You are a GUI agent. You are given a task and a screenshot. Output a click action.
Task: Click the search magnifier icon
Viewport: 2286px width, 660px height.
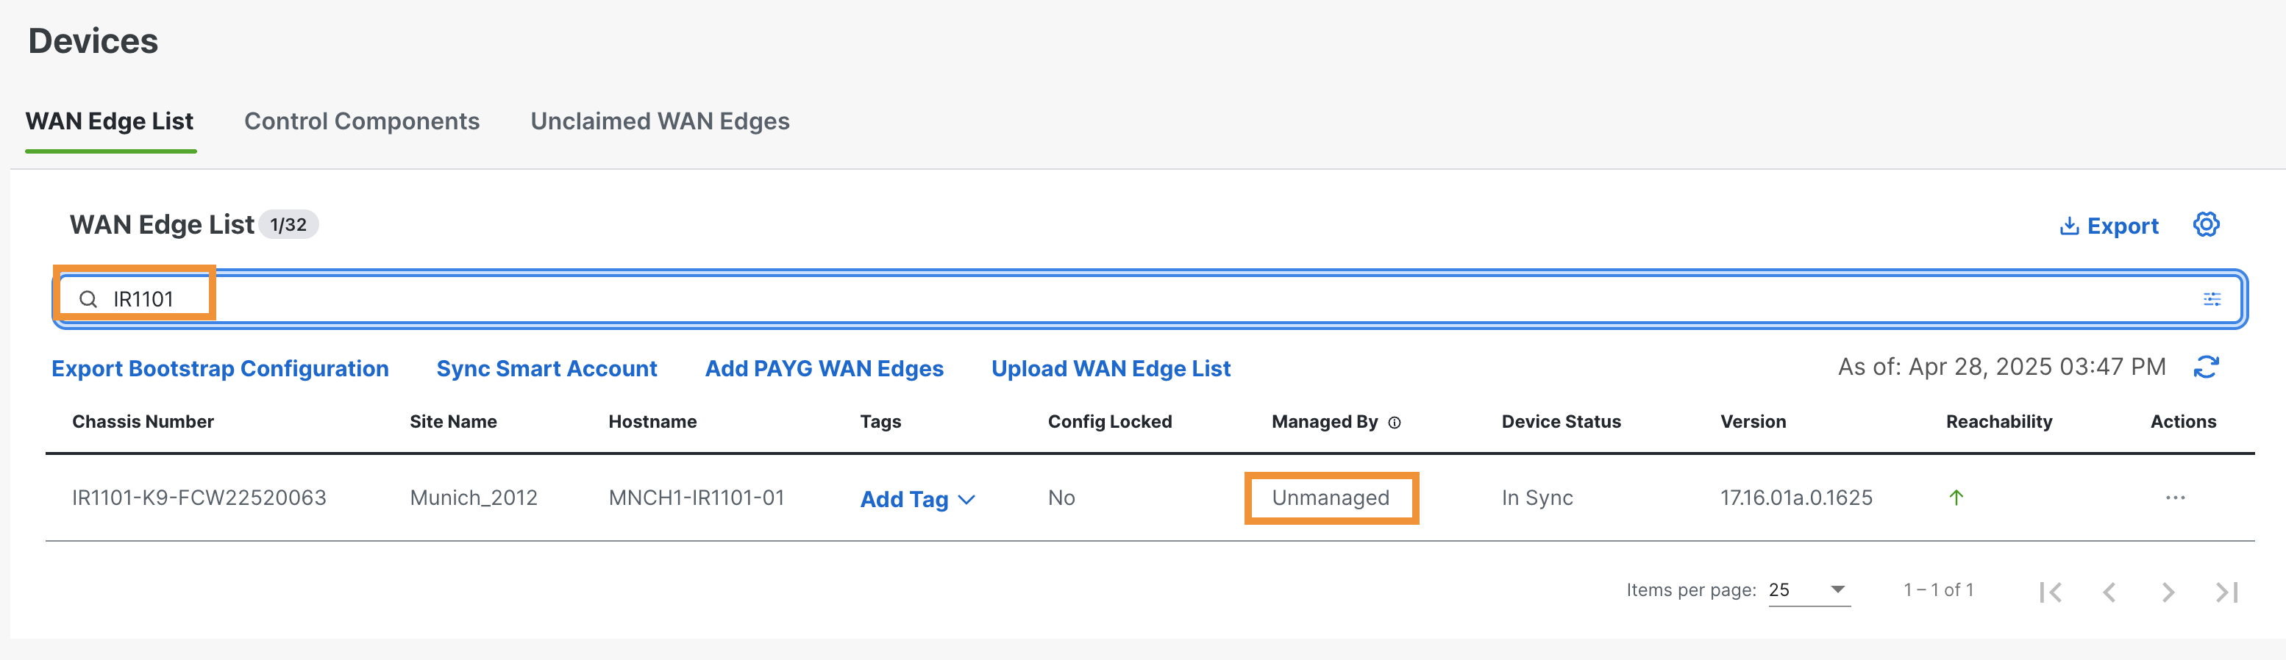point(88,299)
